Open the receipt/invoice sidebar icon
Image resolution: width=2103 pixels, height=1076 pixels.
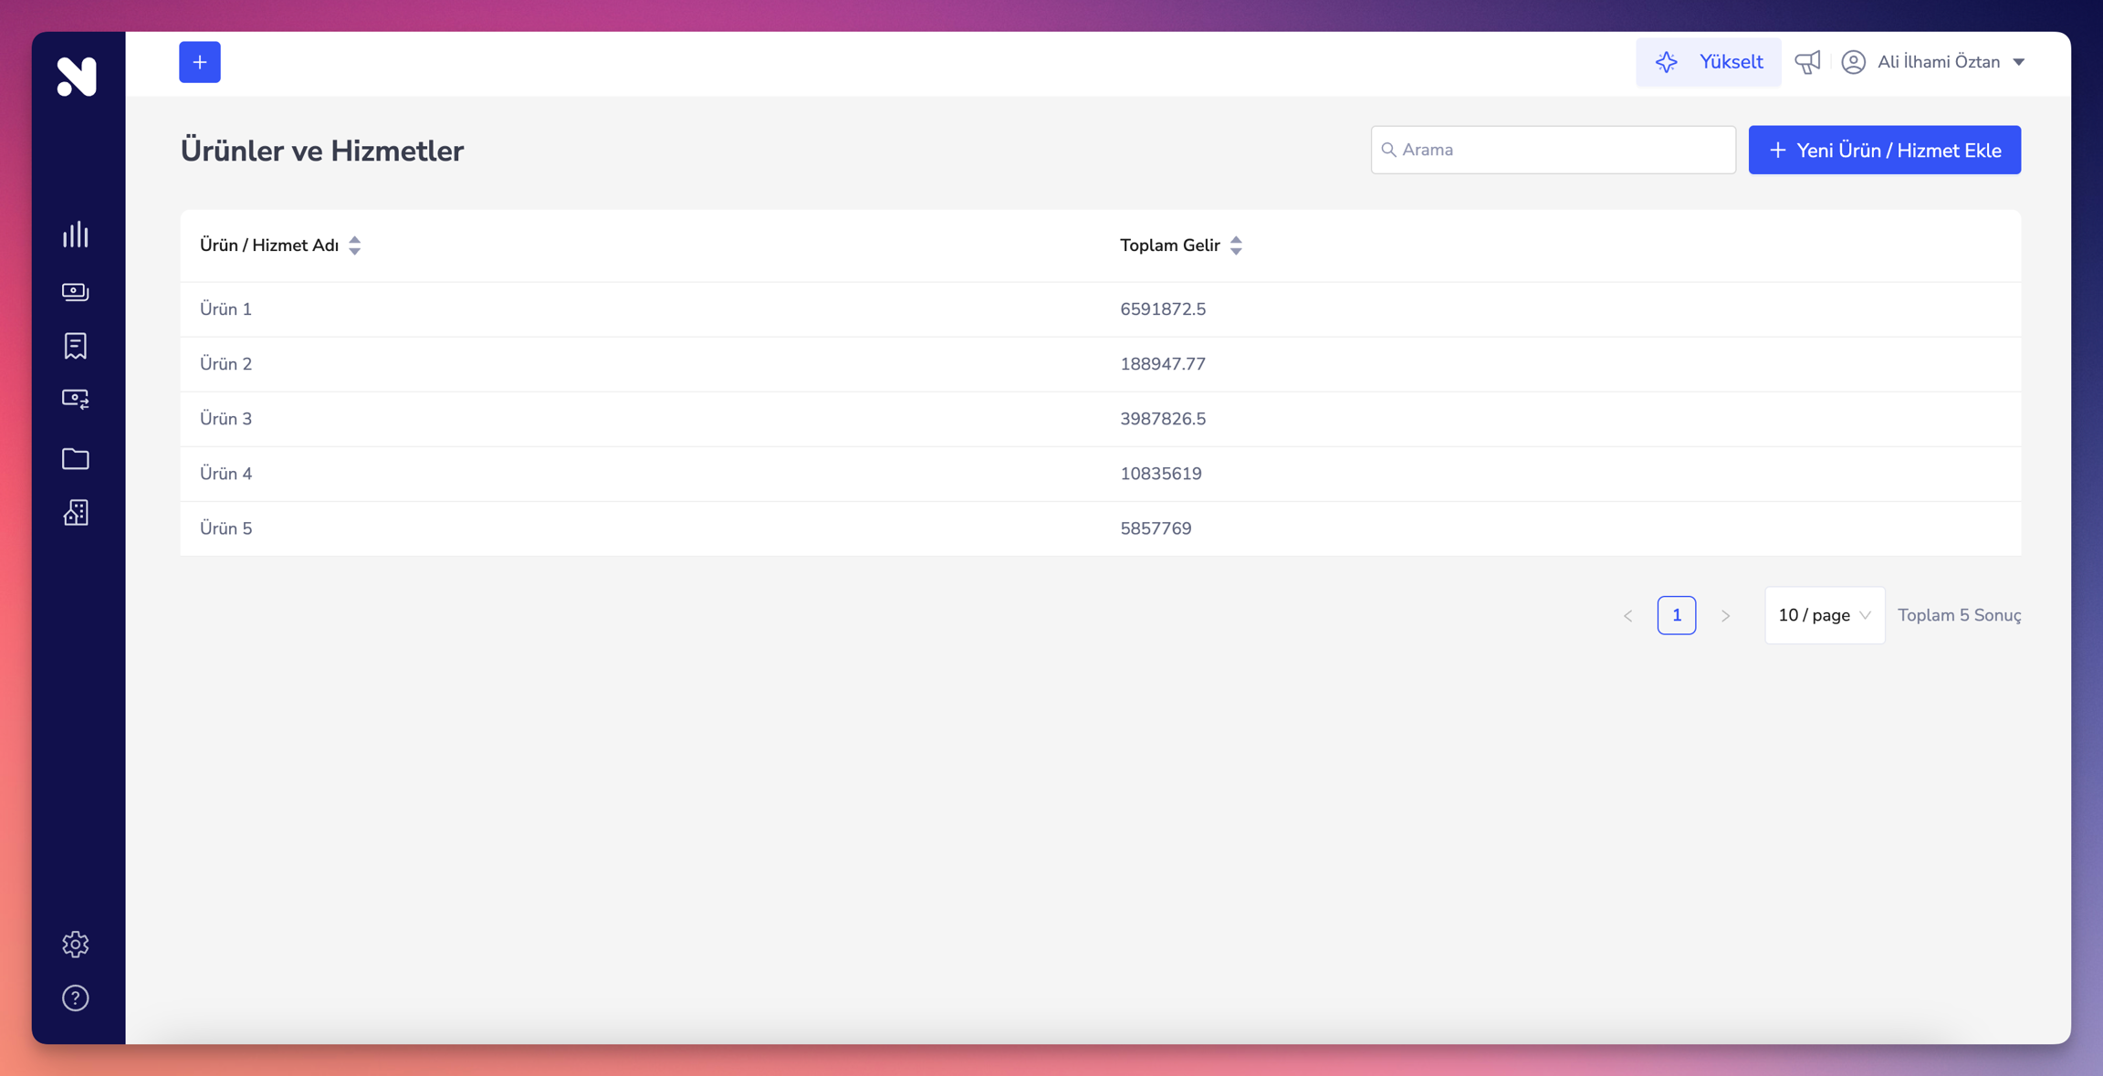pyautogui.click(x=76, y=346)
